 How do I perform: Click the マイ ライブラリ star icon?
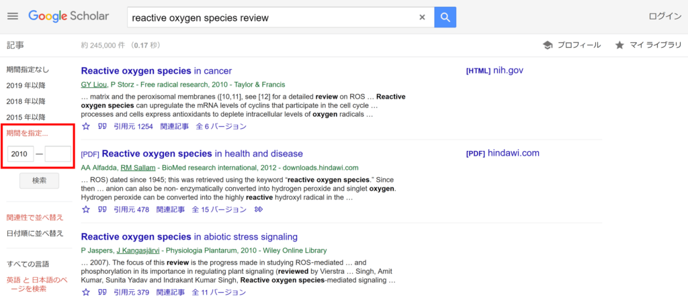tap(619, 45)
